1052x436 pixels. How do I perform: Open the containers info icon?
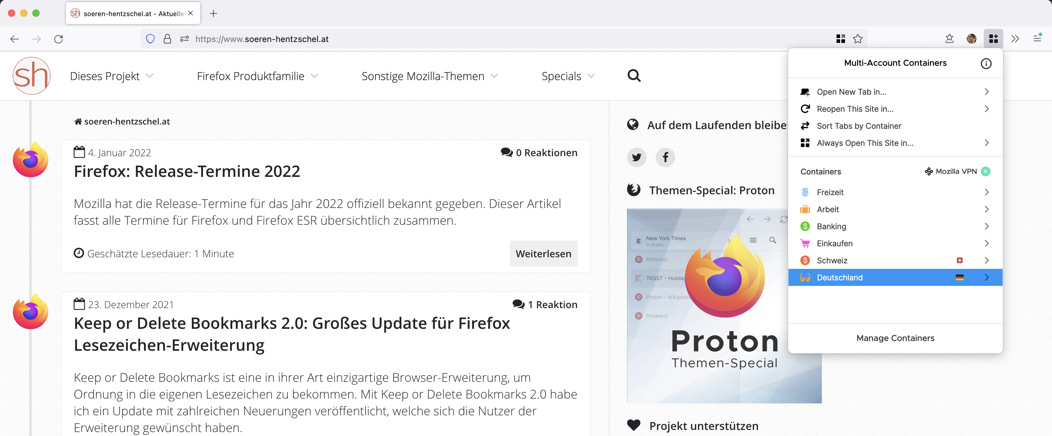point(986,63)
